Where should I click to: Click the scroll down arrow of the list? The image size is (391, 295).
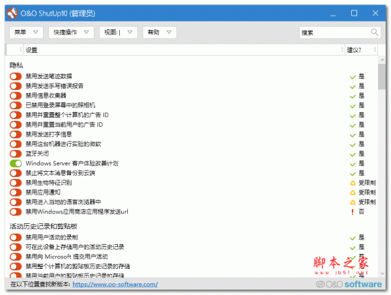pyautogui.click(x=382, y=273)
